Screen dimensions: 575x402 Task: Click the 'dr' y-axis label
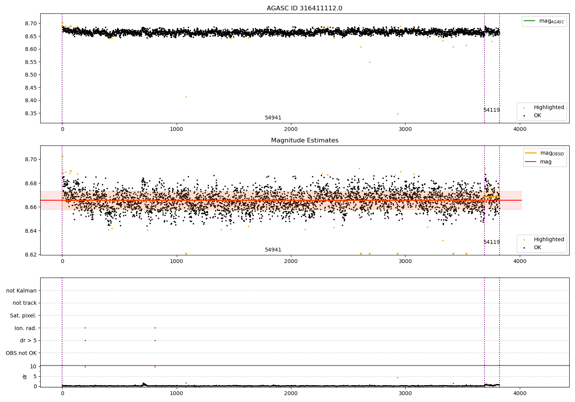coord(25,376)
